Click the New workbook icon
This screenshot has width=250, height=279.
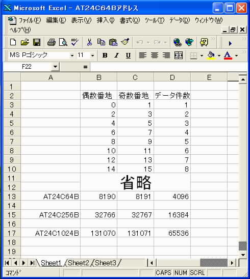13,42
